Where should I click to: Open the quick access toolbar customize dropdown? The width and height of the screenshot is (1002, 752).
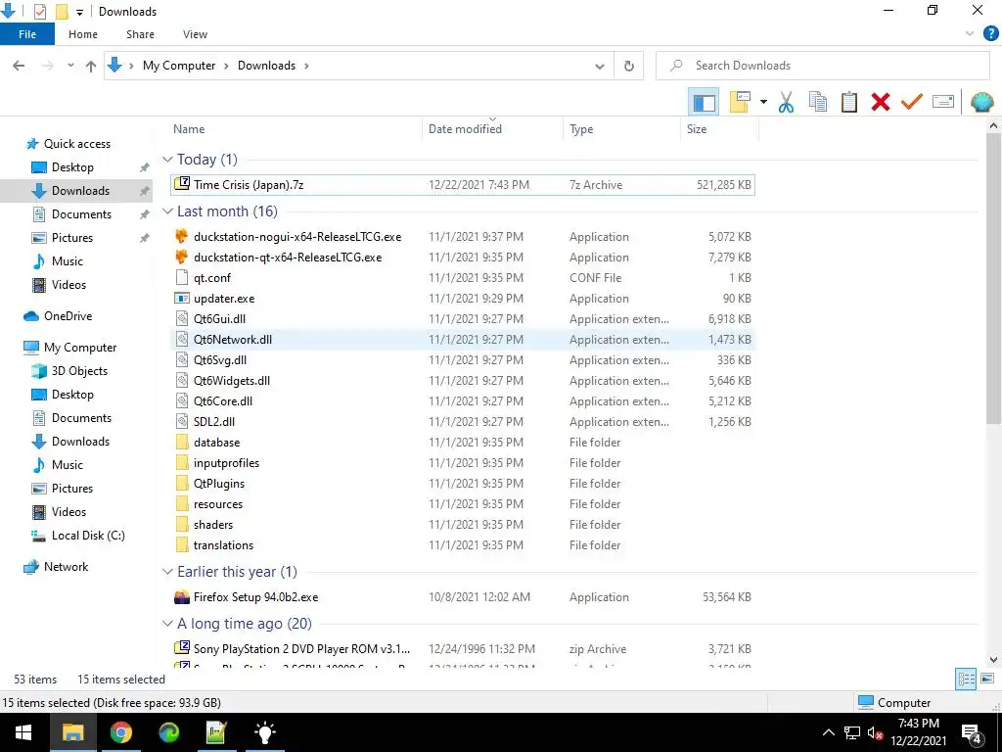click(x=79, y=12)
